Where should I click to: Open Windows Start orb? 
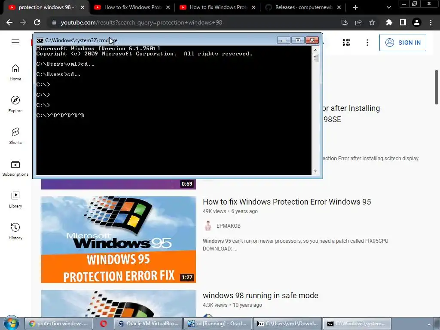click(11, 323)
